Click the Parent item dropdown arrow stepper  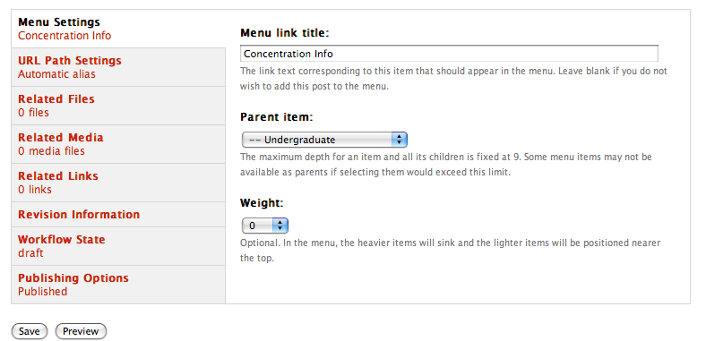tap(400, 140)
